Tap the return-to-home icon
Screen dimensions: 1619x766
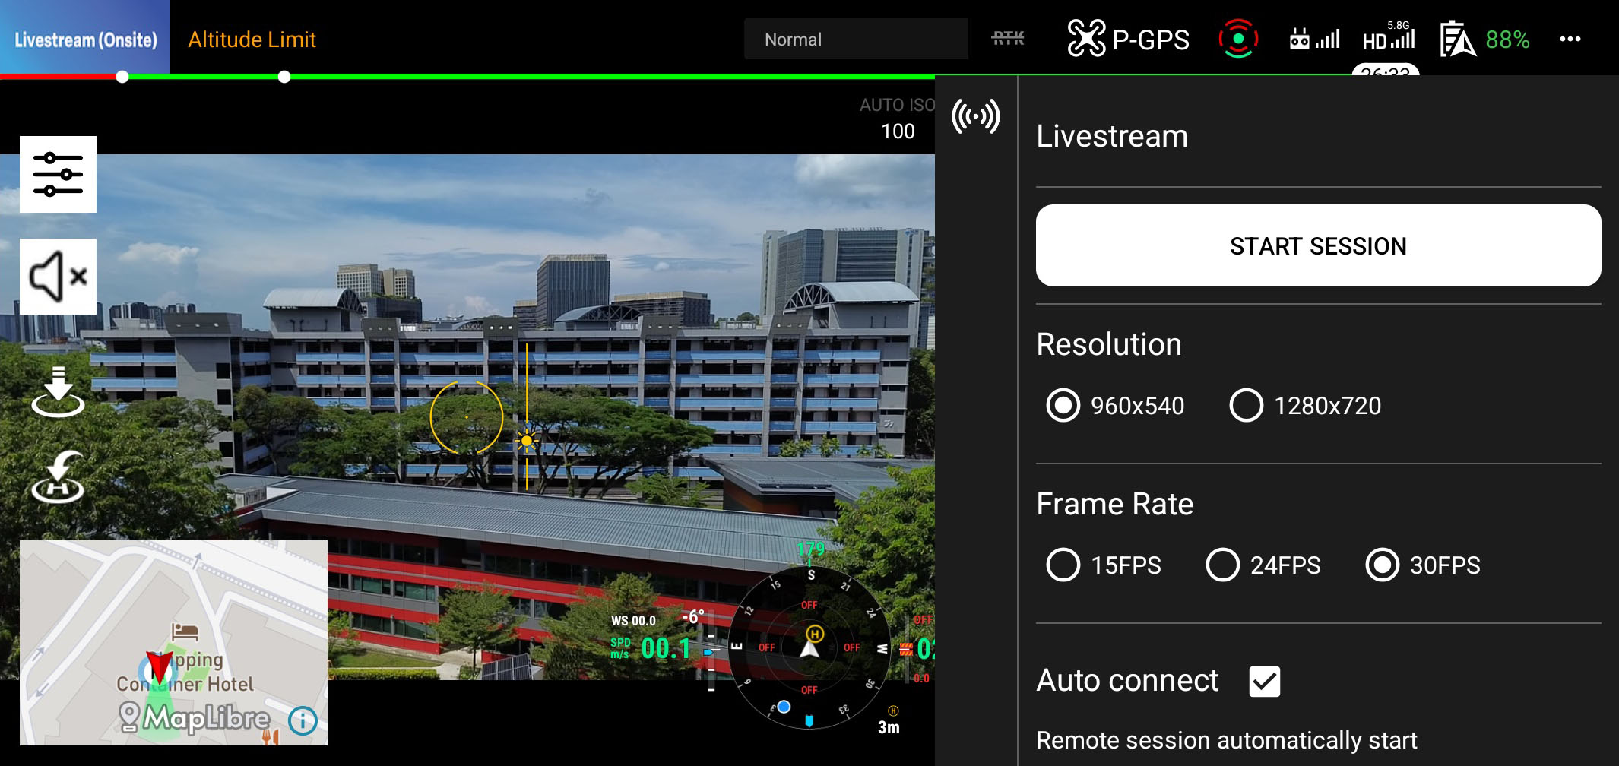pyautogui.click(x=58, y=477)
